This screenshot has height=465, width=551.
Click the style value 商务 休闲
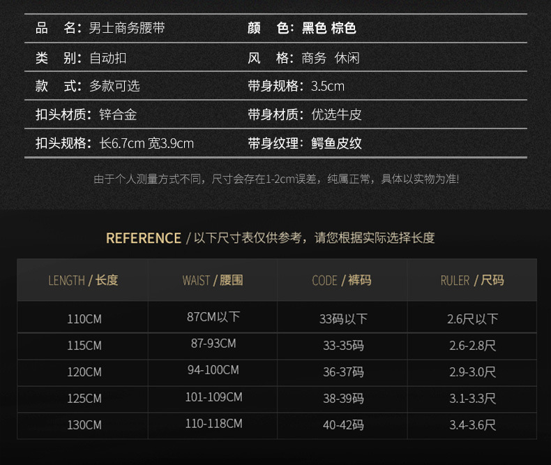coord(331,58)
